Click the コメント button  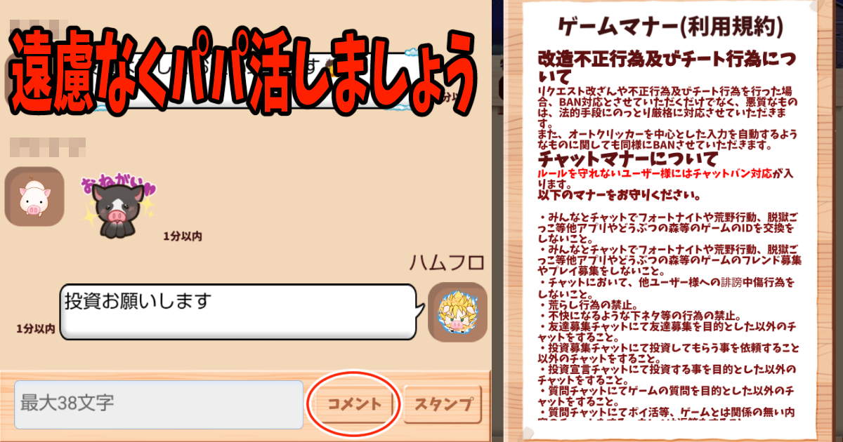pos(355,405)
